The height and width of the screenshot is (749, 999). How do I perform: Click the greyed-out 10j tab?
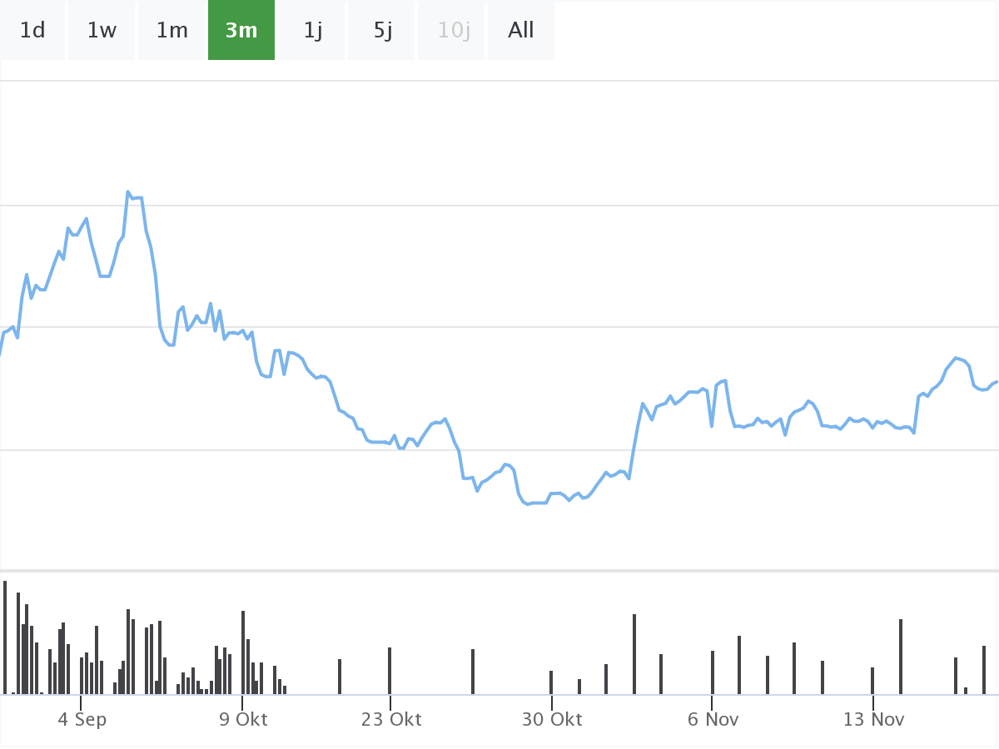pyautogui.click(x=454, y=31)
